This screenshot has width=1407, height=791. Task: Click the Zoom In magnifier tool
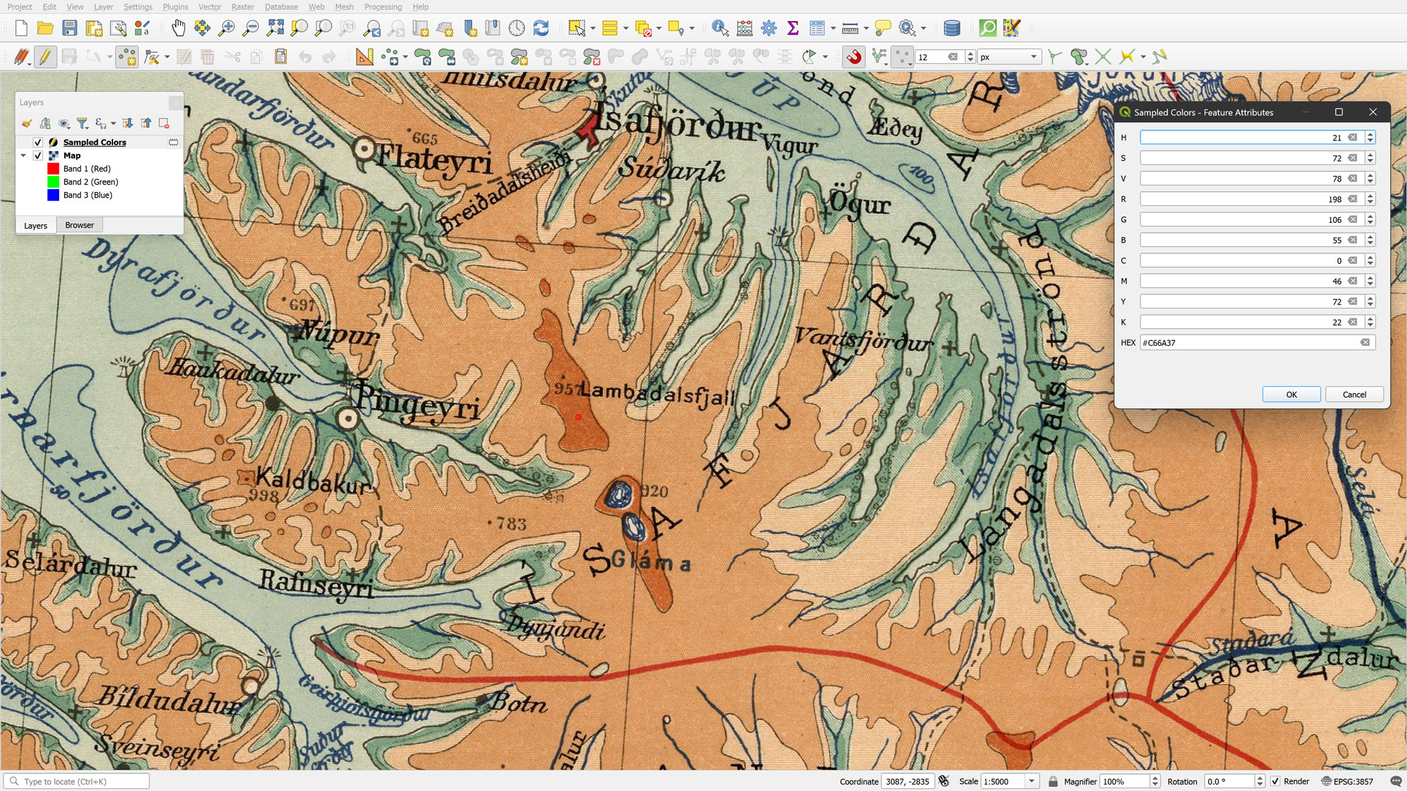[227, 28]
